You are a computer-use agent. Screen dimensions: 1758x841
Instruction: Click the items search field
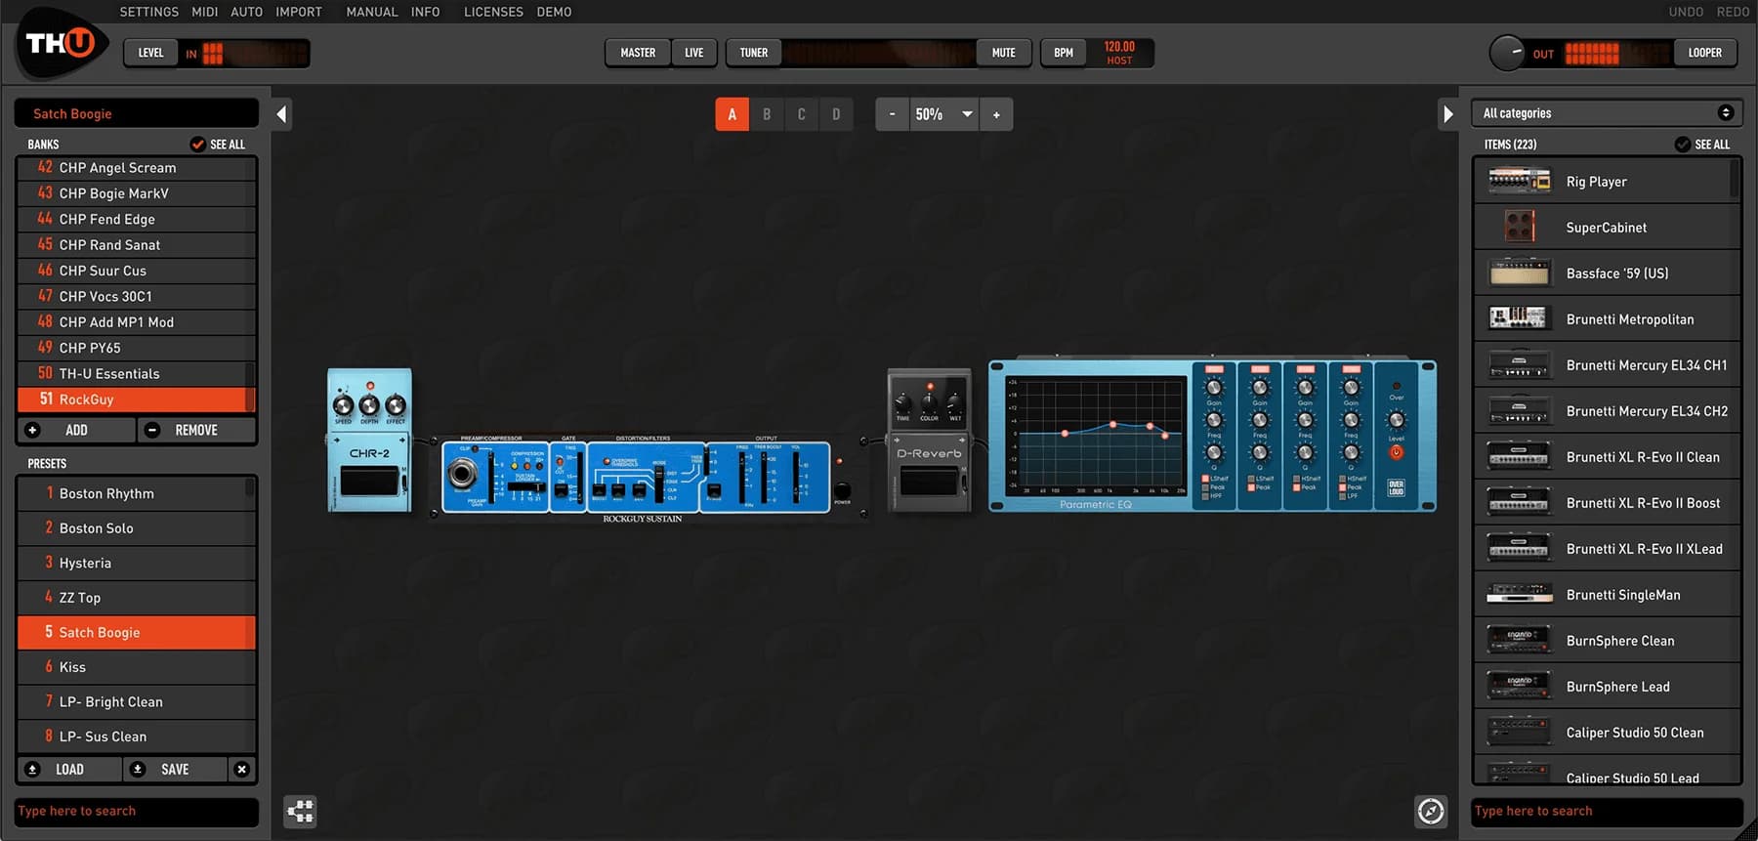(x=1607, y=811)
